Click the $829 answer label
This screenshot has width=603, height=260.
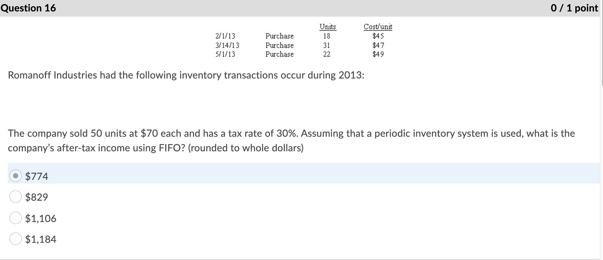click(x=36, y=197)
